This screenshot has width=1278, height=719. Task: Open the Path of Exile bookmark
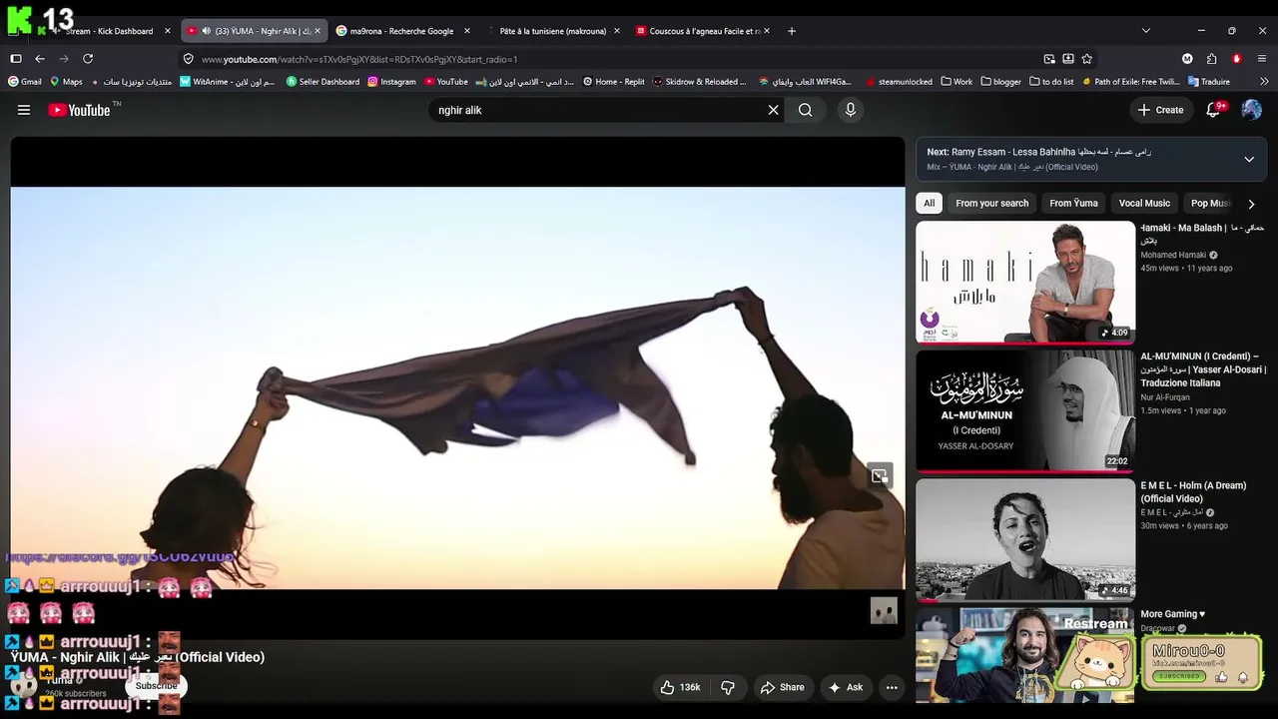(1130, 82)
